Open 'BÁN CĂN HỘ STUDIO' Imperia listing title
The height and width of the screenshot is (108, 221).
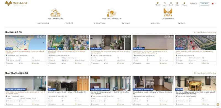point(67,52)
